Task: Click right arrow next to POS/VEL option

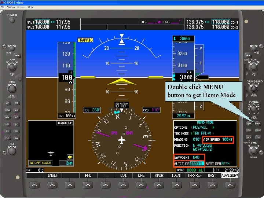Action: tap(213, 127)
